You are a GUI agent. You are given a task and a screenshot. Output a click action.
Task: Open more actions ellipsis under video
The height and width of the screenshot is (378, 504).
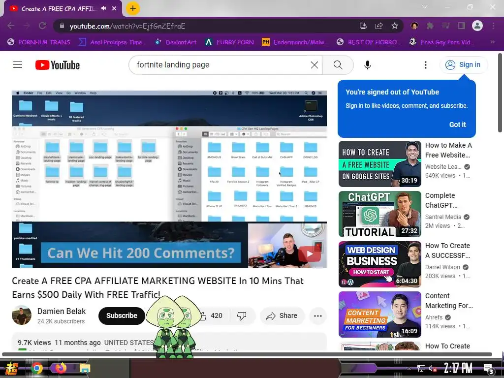(318, 315)
